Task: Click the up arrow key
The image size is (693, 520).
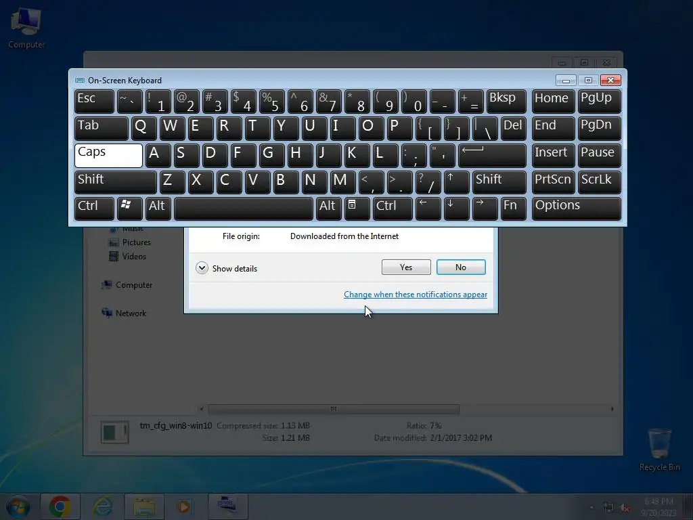Action: (x=457, y=182)
